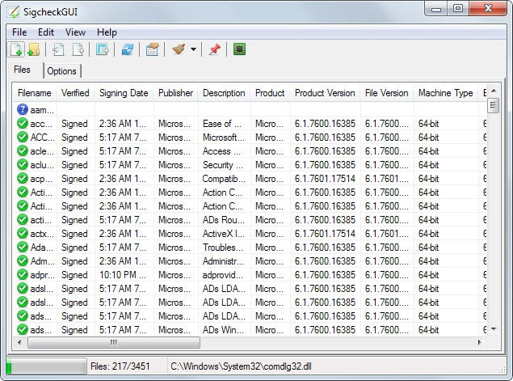Open the File menu
This screenshot has width=513, height=381.
19,32
